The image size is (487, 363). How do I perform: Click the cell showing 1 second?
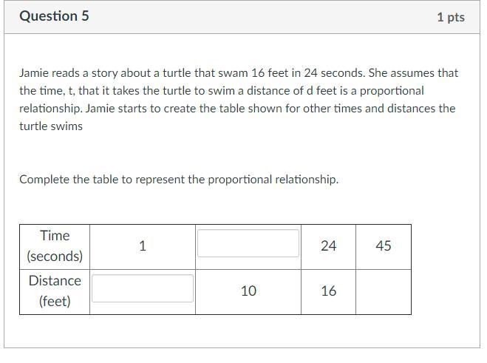pos(143,246)
